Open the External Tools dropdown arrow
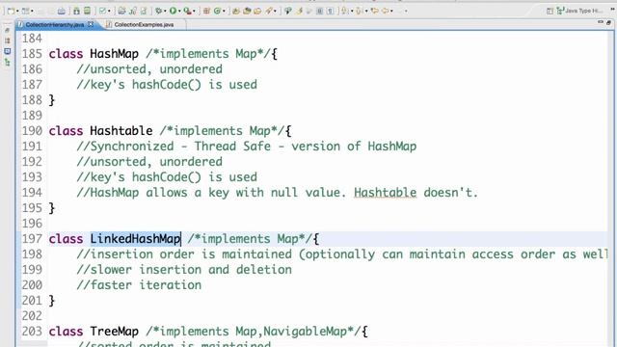This screenshot has height=347, width=617. pyautogui.click(x=194, y=11)
